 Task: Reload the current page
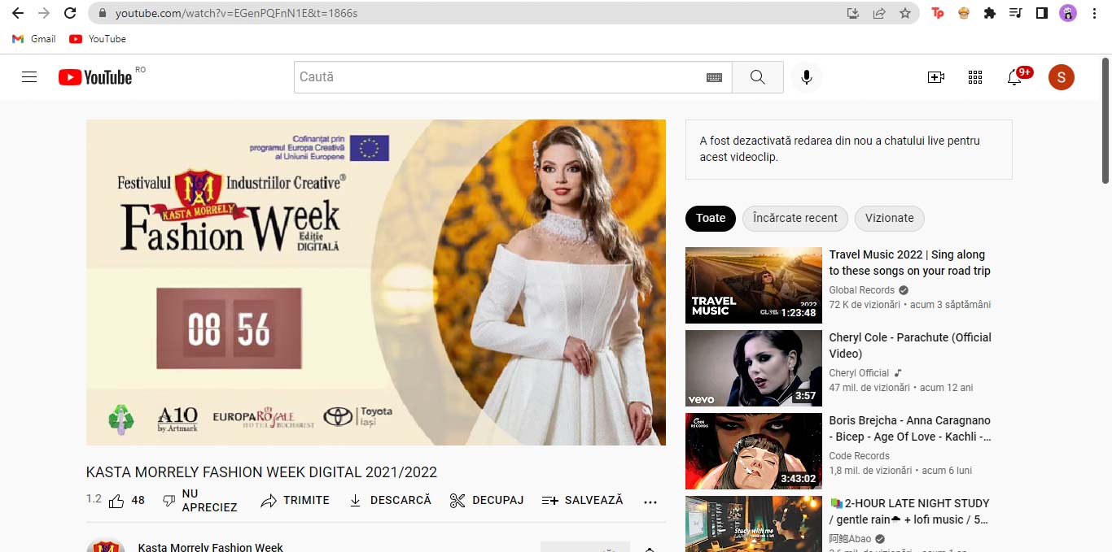(70, 13)
